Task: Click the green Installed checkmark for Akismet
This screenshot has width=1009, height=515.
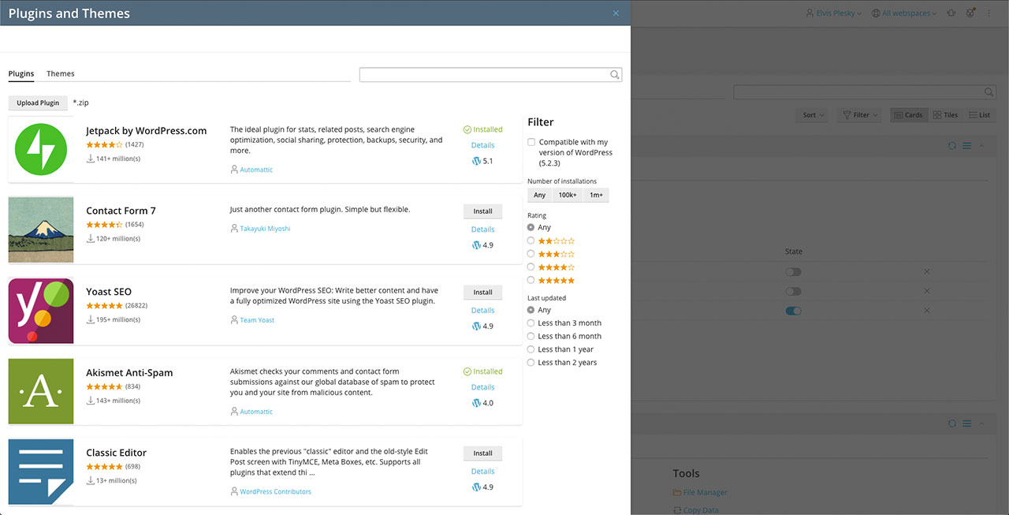Action: 467,371
